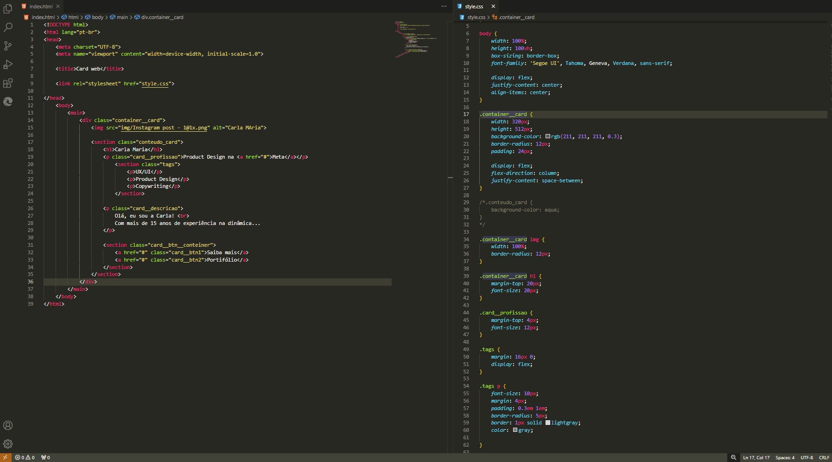Click the Spaces: 4 indentation setting
Screen dimensions: 832x462
point(785,457)
